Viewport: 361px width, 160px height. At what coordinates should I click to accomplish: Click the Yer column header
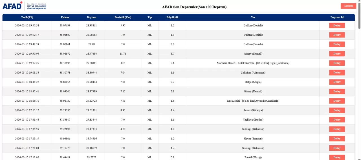point(253,17)
